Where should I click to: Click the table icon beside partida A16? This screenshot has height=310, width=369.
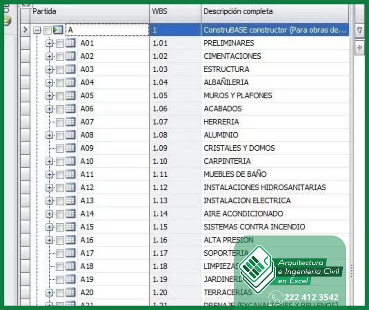70,240
